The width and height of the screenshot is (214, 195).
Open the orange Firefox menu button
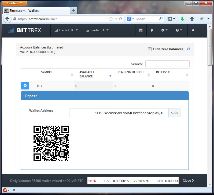tap(14, 3)
